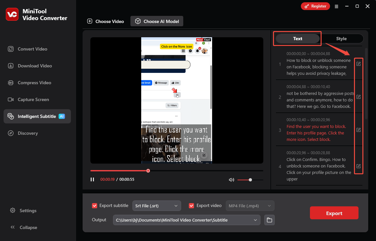Open Capture Screen tool
Screen dimensions: 376x241
click(28, 99)
